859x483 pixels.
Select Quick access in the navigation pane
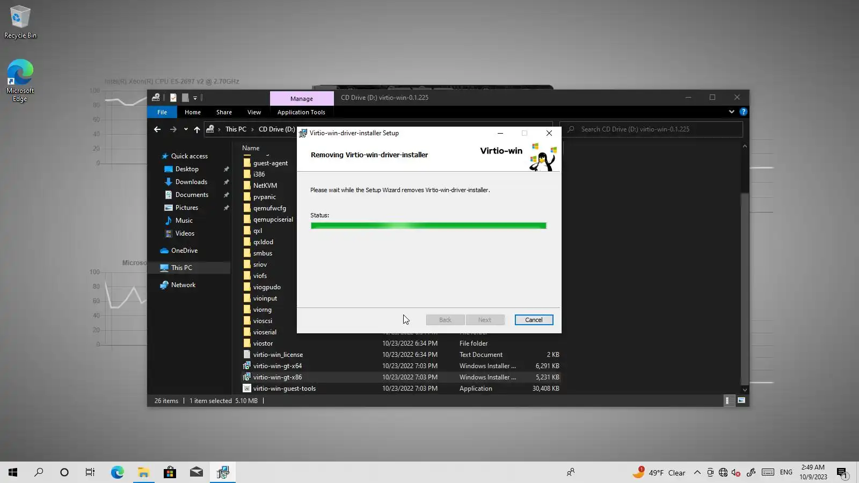coord(189,156)
